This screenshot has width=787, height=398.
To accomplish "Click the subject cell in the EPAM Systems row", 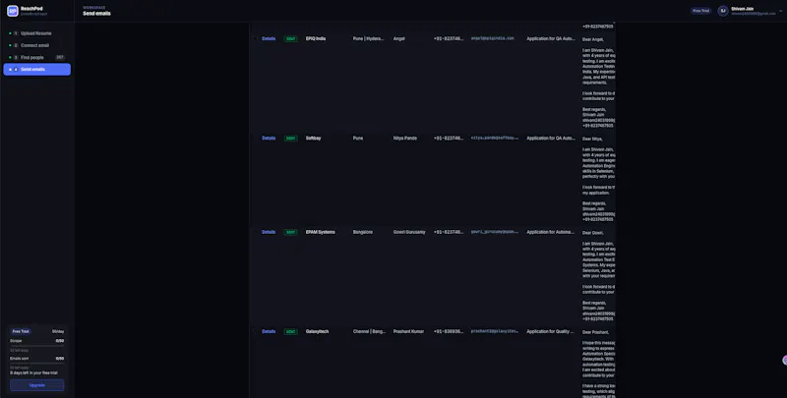I will 551,232.
